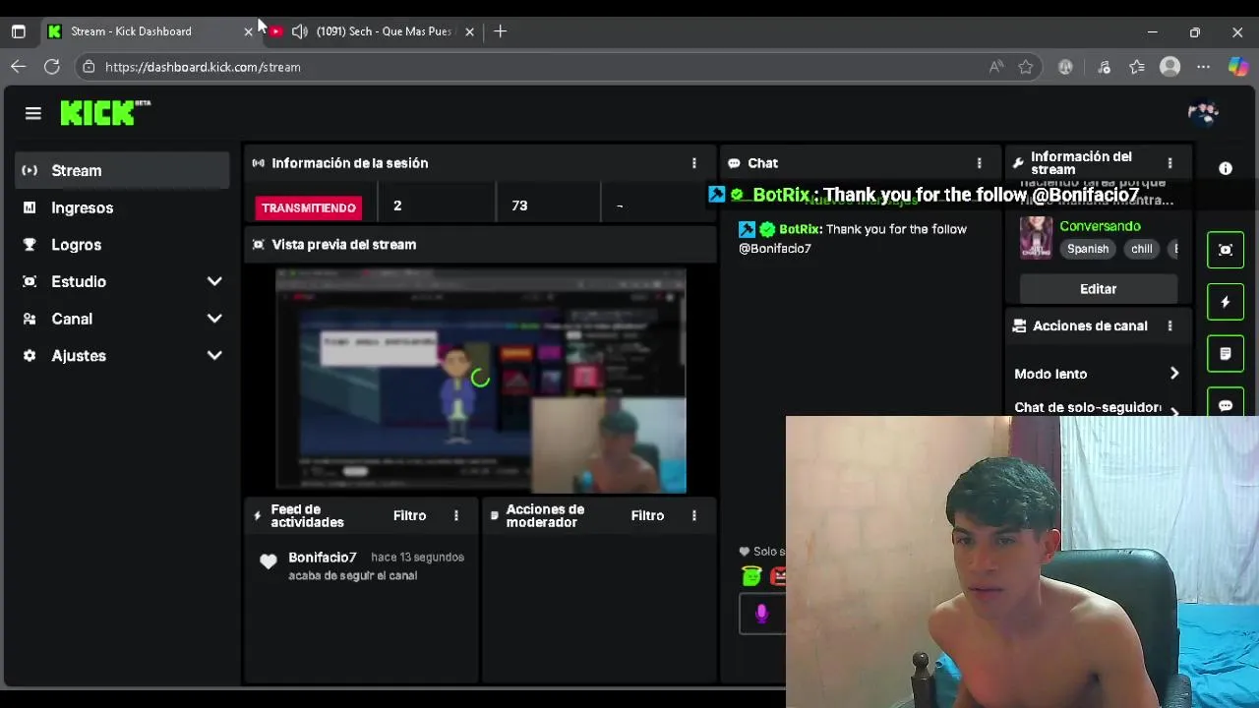The image size is (1259, 708).
Task: Open the tab actions menu icon
Action: pos(19,31)
